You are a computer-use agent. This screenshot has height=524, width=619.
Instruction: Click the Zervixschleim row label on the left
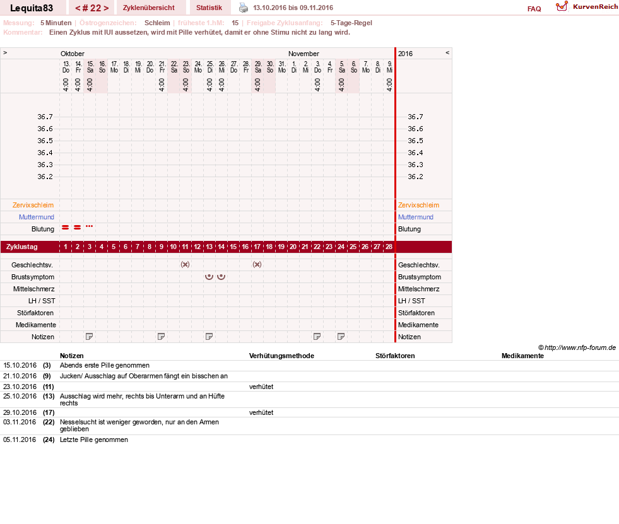tap(33, 205)
